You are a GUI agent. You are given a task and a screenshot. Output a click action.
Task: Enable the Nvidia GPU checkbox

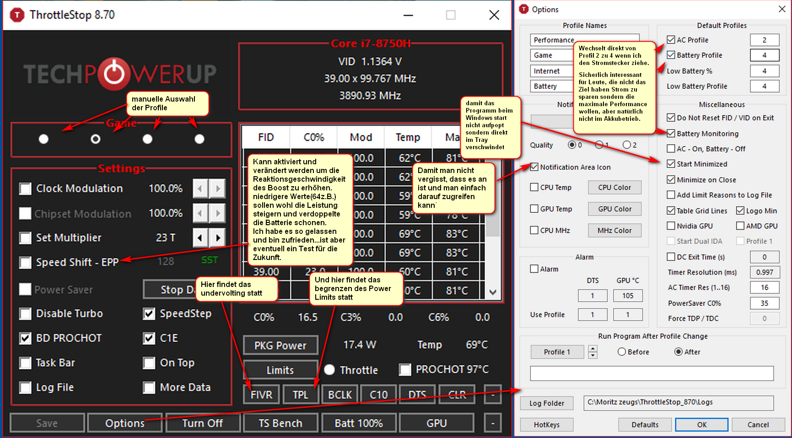pos(671,226)
